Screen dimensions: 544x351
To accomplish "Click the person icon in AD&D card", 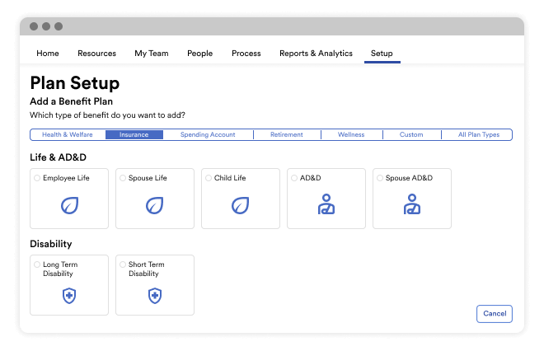I will [x=326, y=206].
